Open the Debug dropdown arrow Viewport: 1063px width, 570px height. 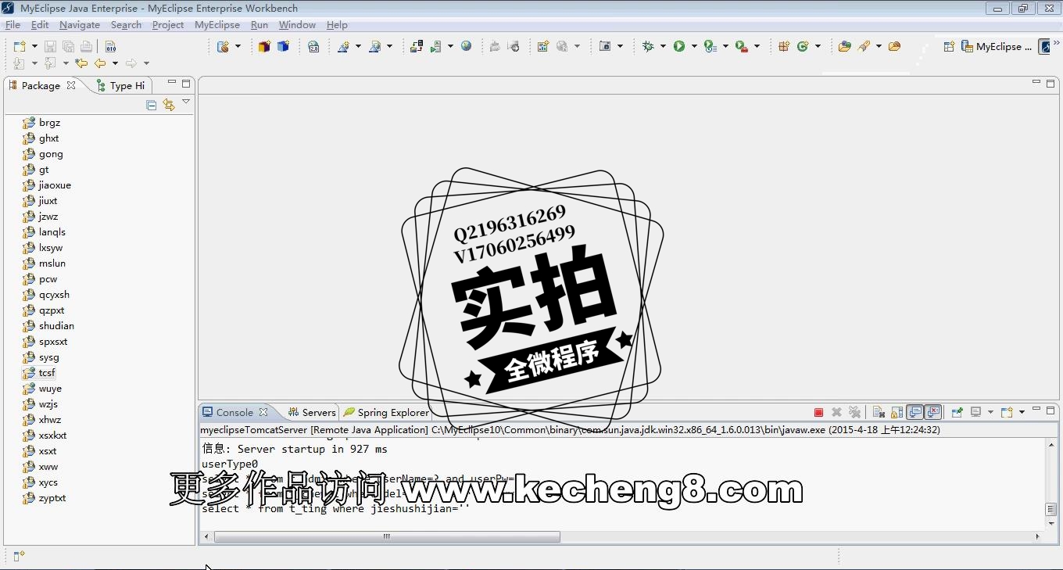663,47
